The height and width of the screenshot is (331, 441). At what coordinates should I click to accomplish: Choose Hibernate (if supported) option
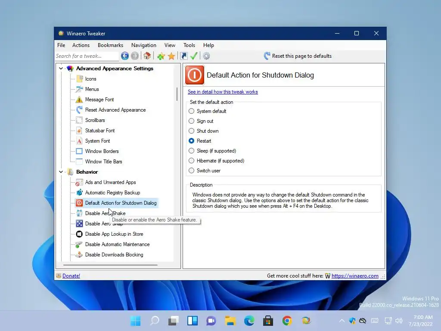[x=192, y=161]
